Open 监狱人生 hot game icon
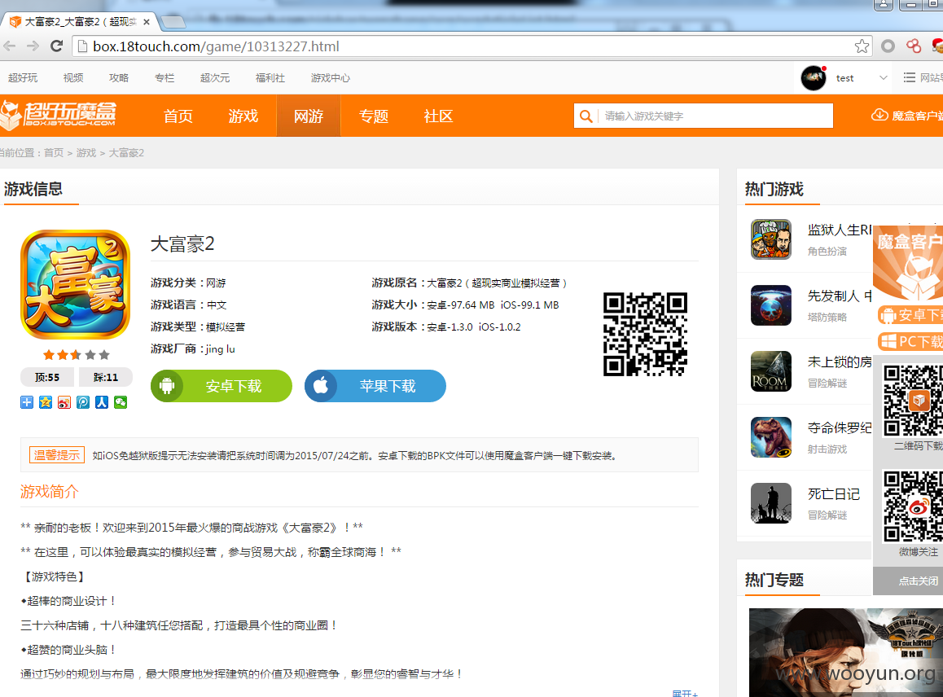The image size is (943, 697). 771,239
